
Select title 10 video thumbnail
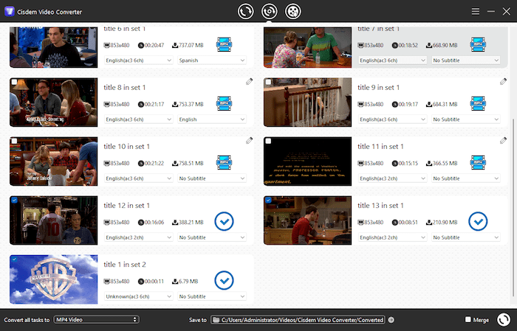(x=53, y=161)
